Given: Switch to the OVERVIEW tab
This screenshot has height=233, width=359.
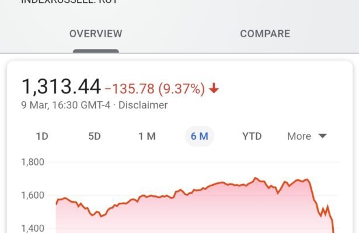Looking at the screenshot, I should [96, 34].
